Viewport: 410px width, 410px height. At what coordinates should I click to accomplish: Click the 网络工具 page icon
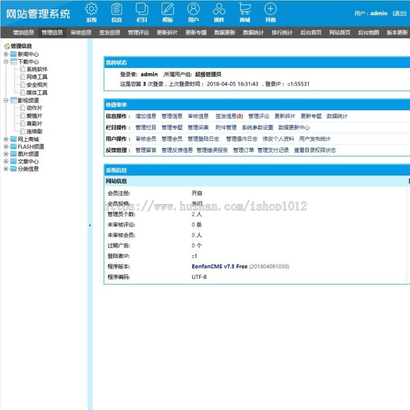[x=23, y=77]
